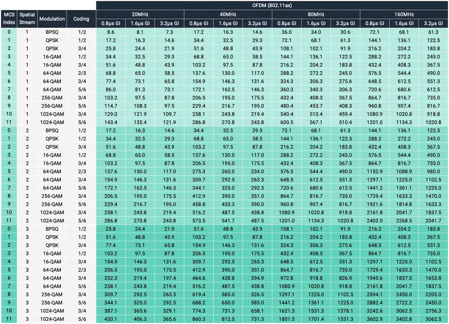This screenshot has width=449, height=324.
Task: Select the Modulation column header
Action: [52, 19]
